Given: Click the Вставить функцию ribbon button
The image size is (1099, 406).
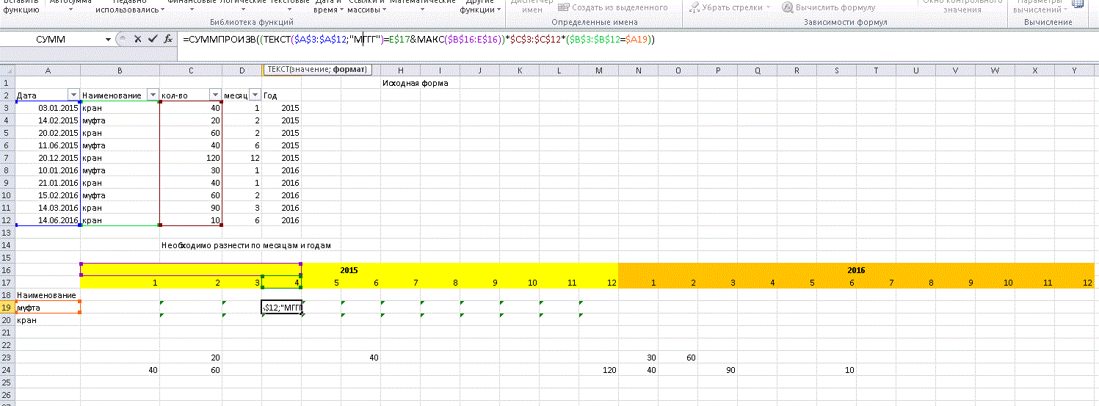Looking at the screenshot, I should pyautogui.click(x=21, y=7).
